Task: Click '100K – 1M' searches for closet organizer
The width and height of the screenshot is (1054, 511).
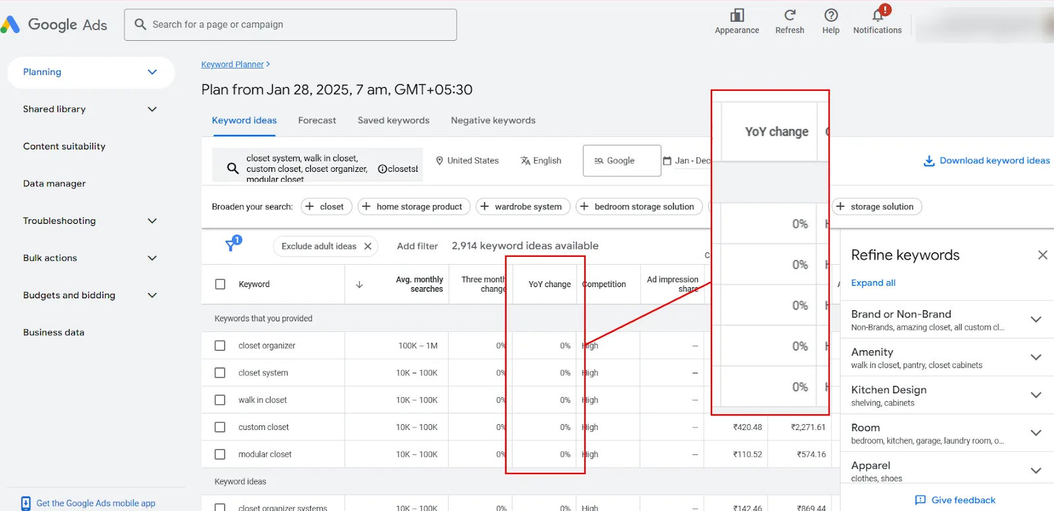Action: coord(418,346)
